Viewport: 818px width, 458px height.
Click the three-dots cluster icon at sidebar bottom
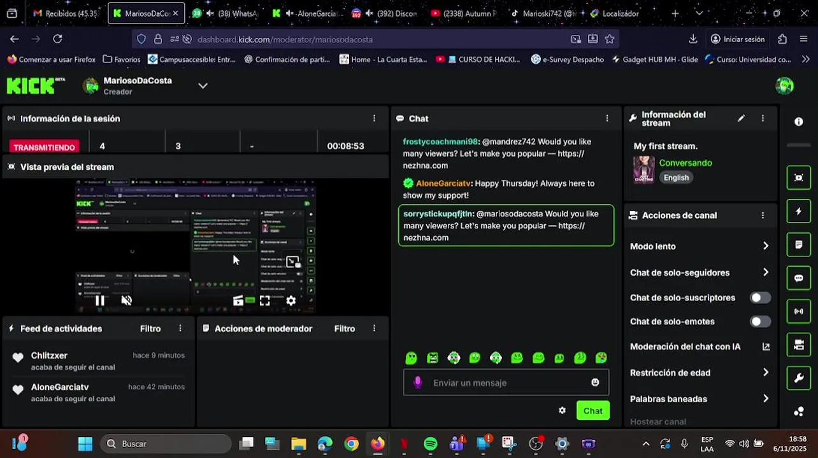(798, 412)
